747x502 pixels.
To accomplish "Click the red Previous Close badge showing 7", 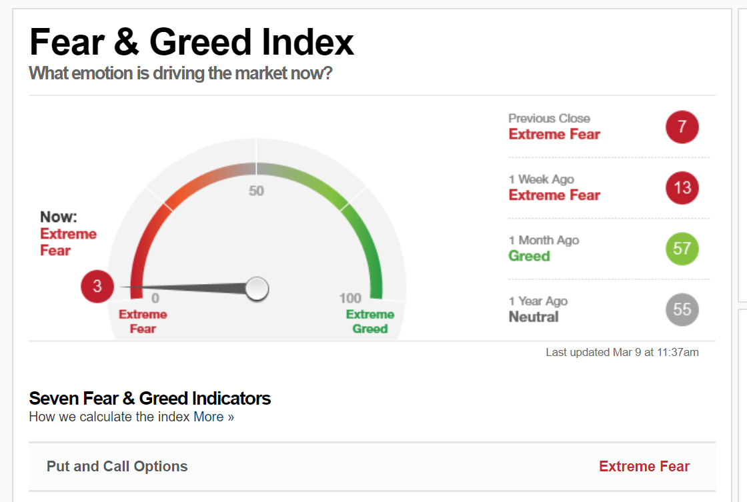I will coord(682,127).
